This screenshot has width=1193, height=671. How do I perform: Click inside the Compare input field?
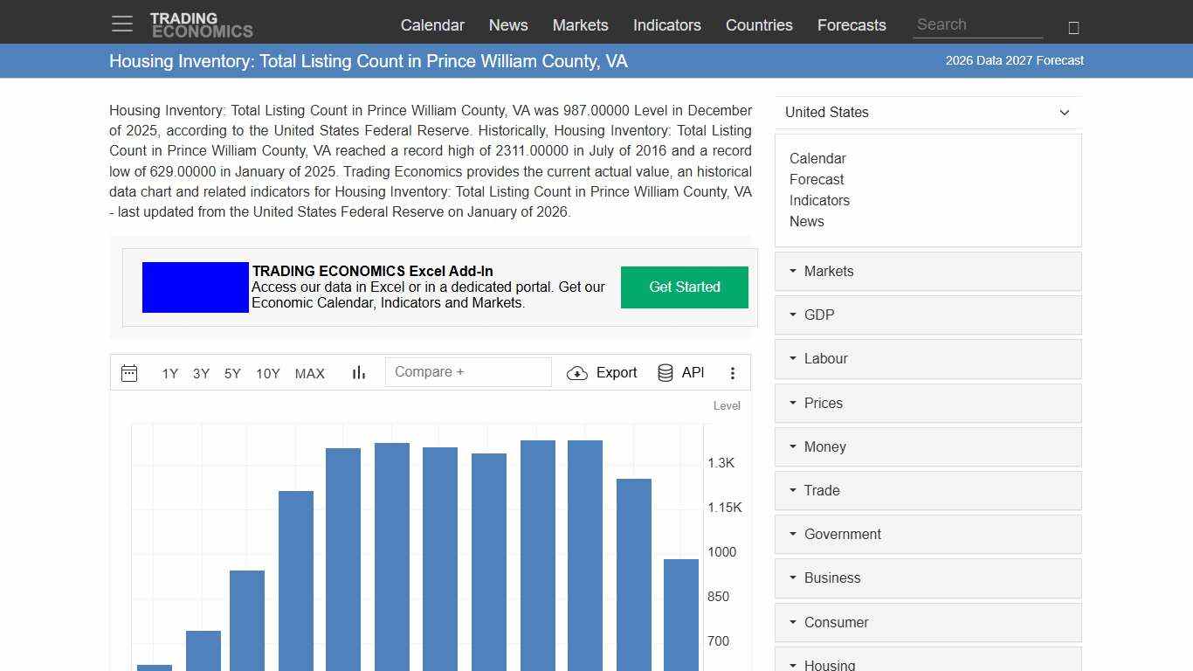(468, 371)
